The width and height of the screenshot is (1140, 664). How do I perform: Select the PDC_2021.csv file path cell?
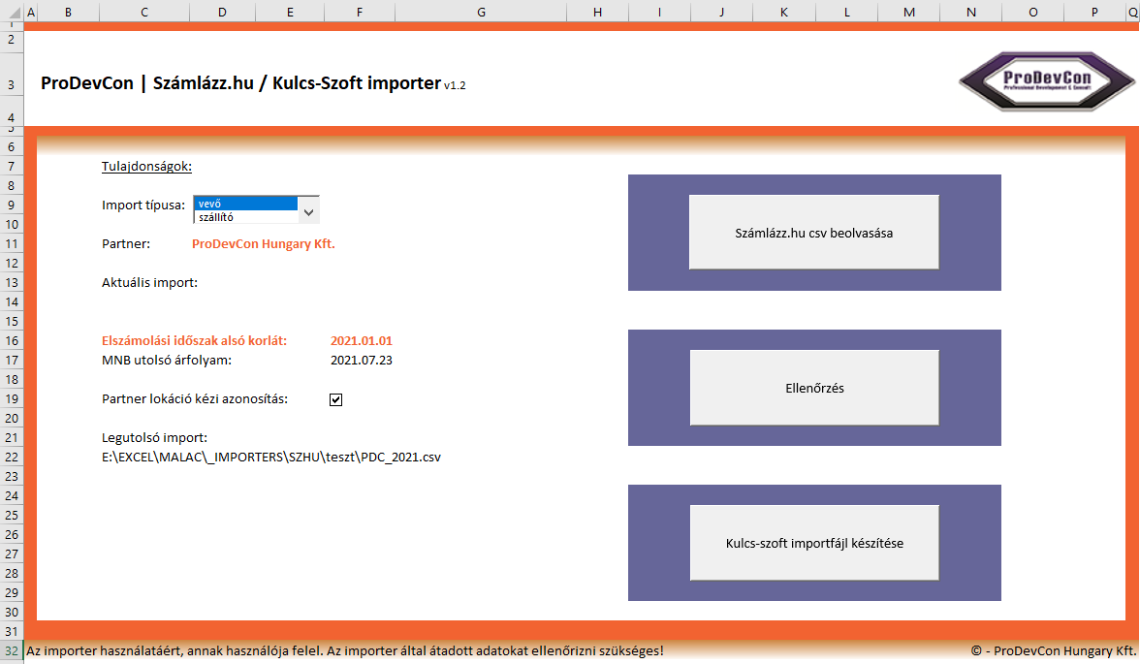(271, 458)
